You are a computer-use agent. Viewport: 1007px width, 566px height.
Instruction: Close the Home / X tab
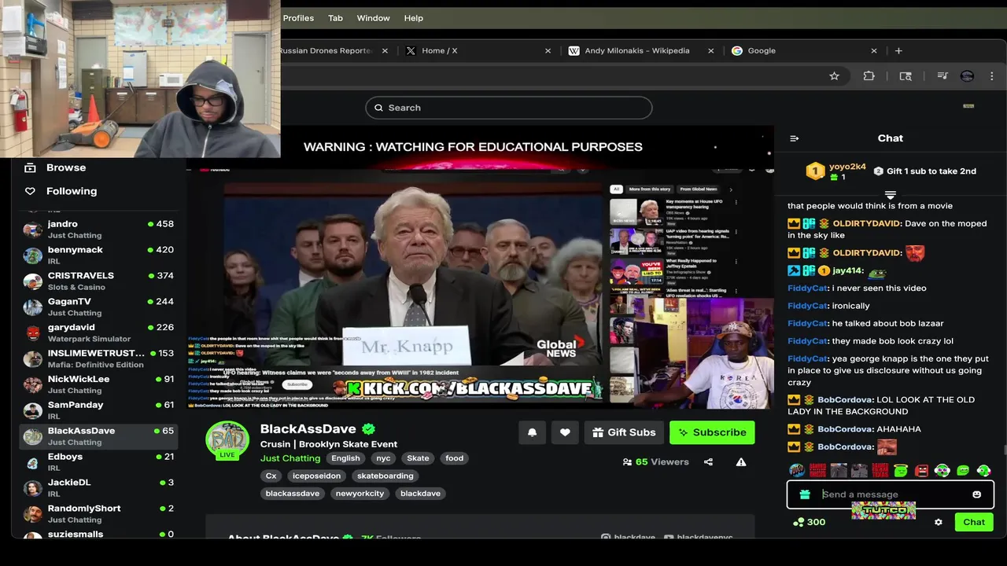pos(548,50)
